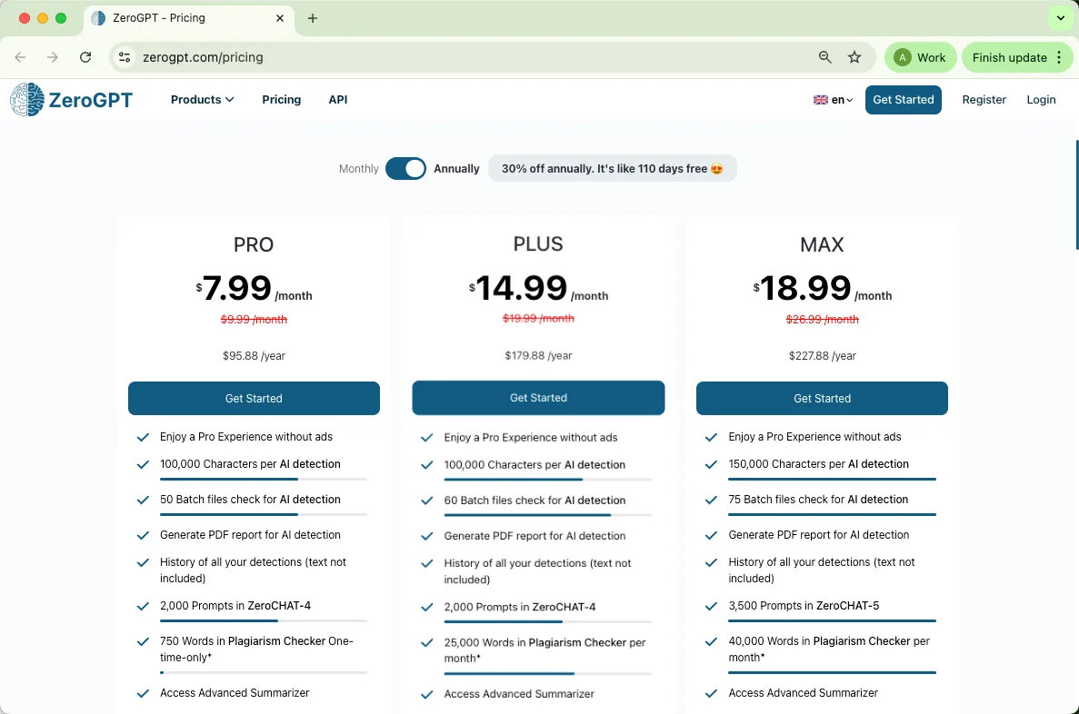Image resolution: width=1079 pixels, height=714 pixels.
Task: Click PRO 100,000 Characters progress bar
Action: (x=264, y=479)
